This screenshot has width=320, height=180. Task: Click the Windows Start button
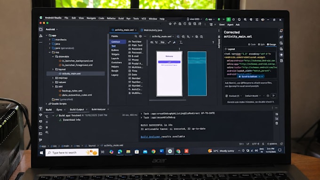point(41,152)
